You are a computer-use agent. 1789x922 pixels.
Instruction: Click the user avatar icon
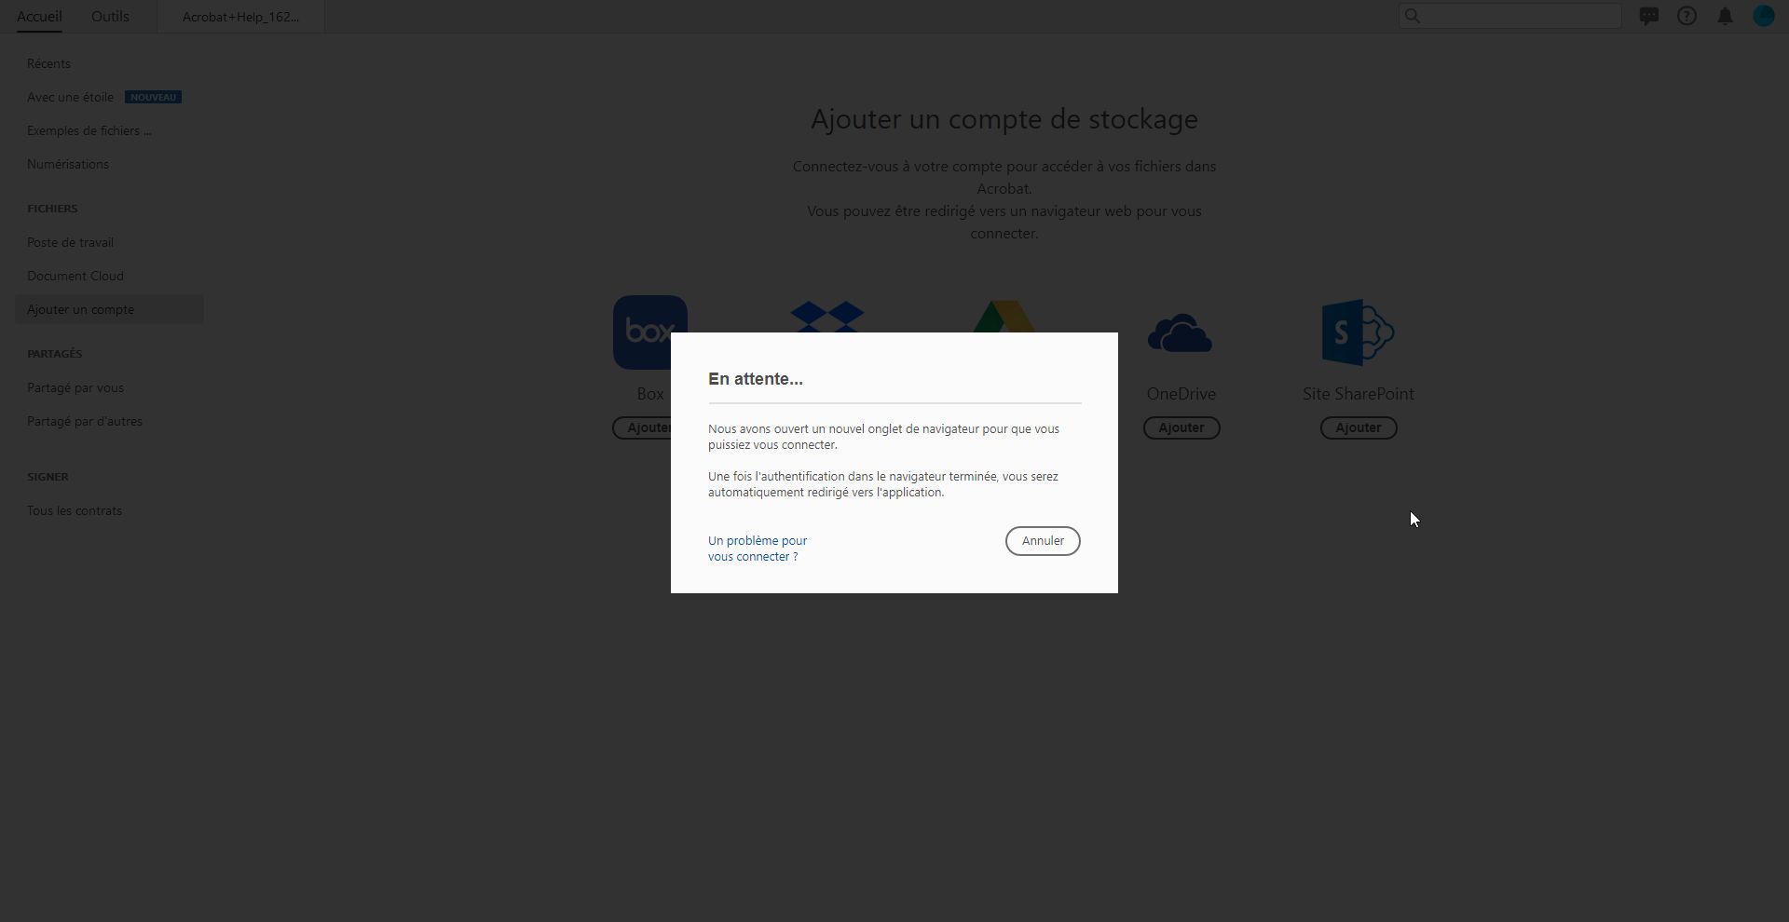pyautogui.click(x=1764, y=15)
